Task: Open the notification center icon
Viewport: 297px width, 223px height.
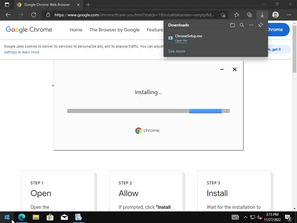Action: (x=288, y=217)
